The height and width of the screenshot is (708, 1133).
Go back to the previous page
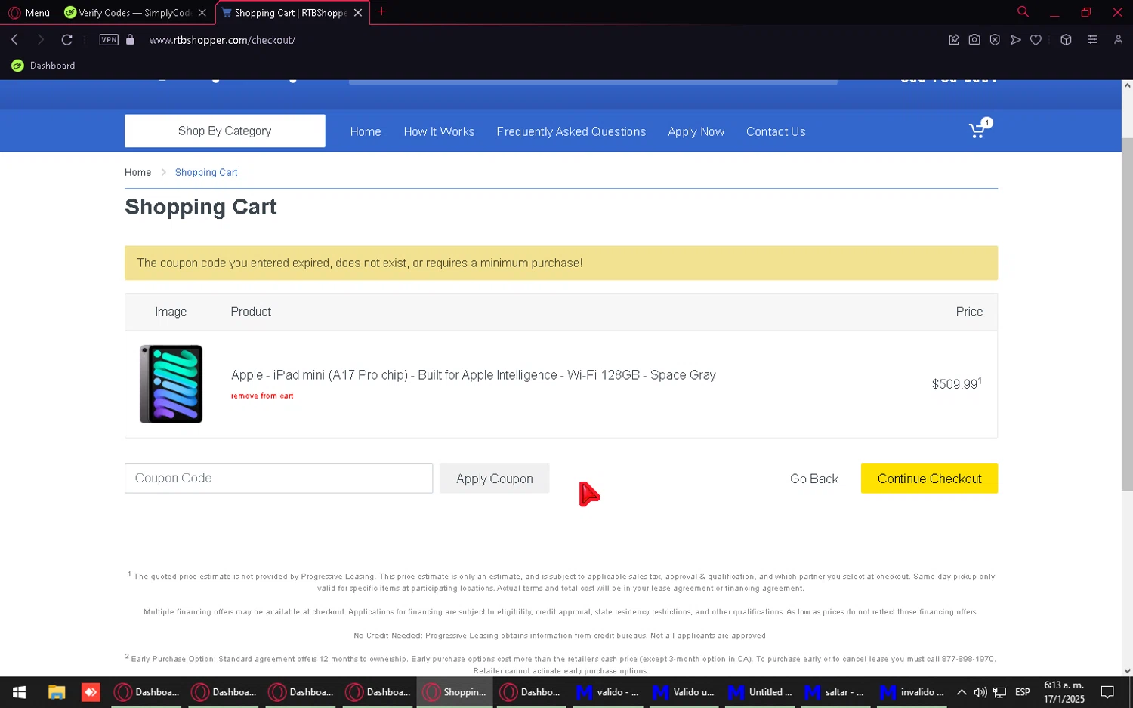click(x=14, y=39)
